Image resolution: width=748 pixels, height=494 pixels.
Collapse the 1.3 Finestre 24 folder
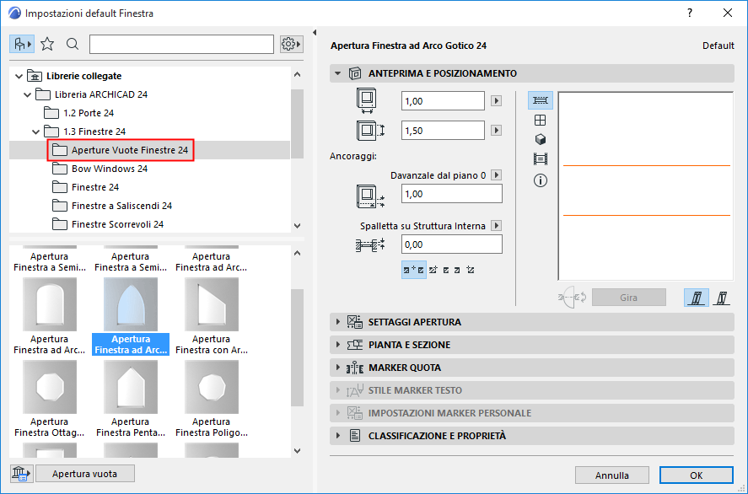pos(35,132)
